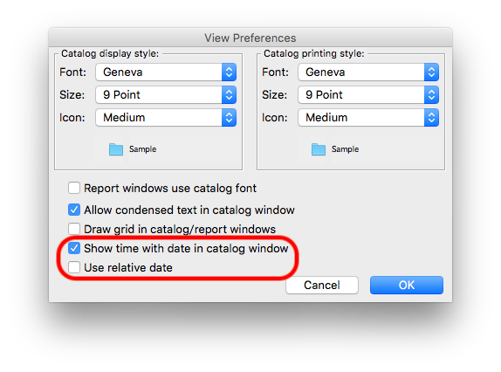Open the printing style Size dropdown
Viewport: 501px width, 372px height.
tap(368, 95)
